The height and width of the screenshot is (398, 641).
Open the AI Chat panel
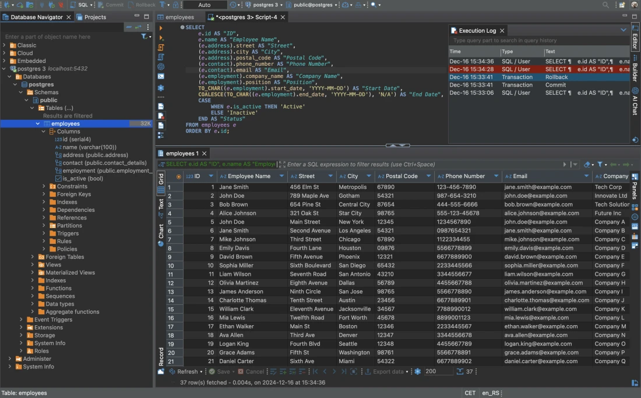coord(635,96)
